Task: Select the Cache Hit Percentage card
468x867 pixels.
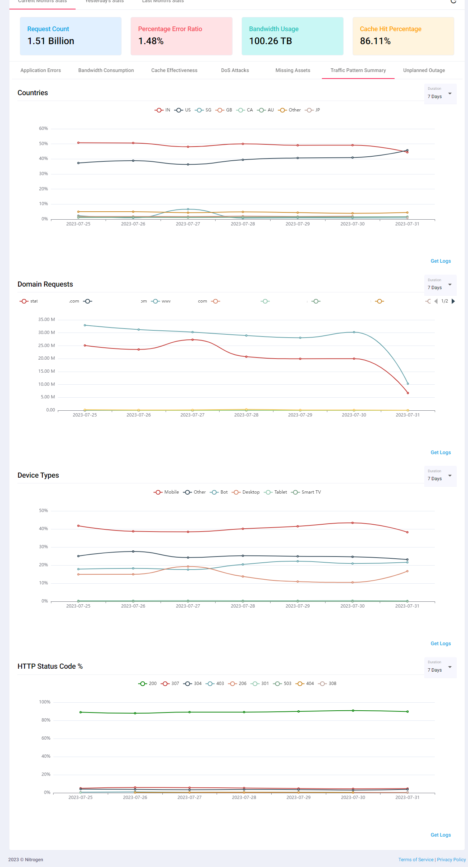Action: 403,36
